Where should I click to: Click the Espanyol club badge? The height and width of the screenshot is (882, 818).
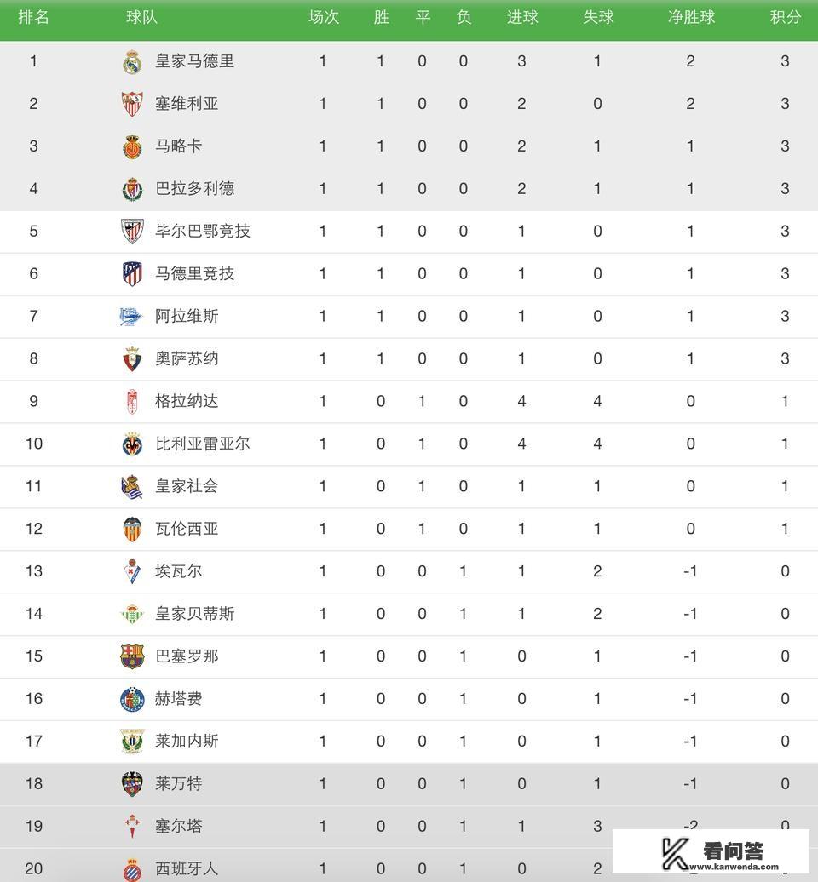[x=132, y=869]
